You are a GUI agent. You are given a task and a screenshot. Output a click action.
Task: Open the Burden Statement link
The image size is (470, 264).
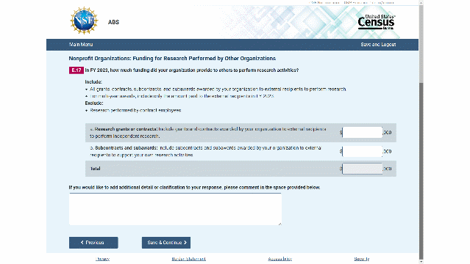(188, 259)
